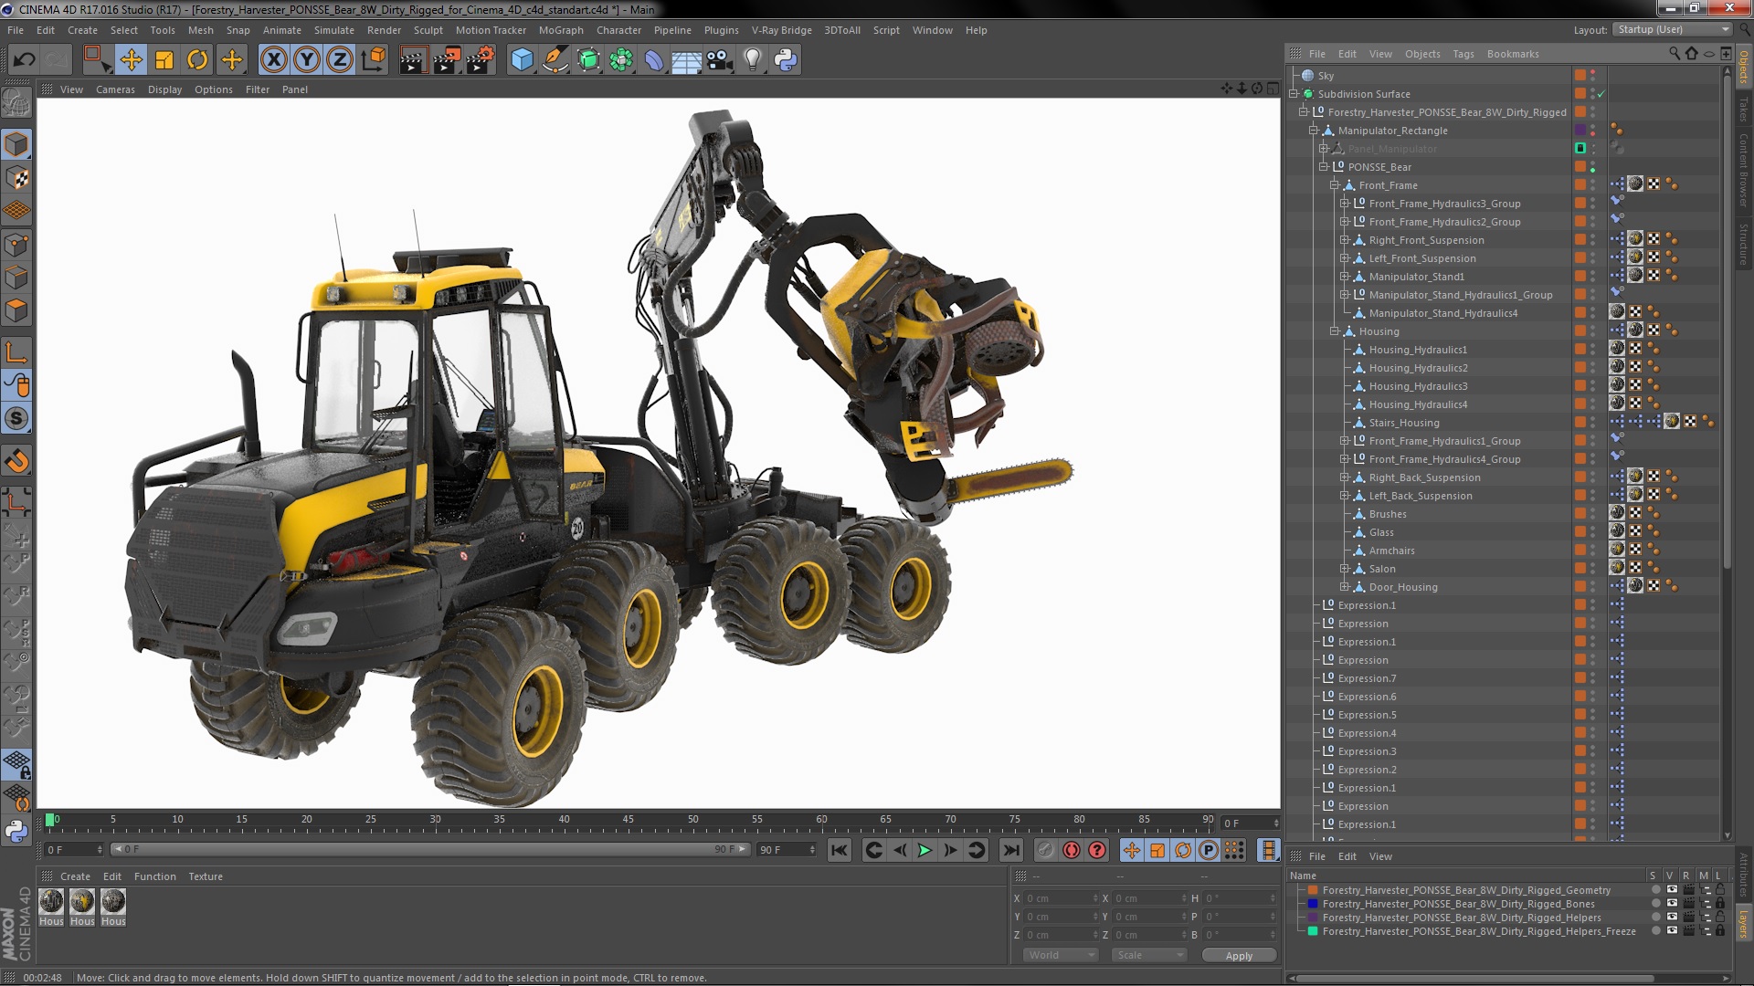1754x986 pixels.
Task: Go to end of animation button
Action: pyautogui.click(x=1010, y=850)
